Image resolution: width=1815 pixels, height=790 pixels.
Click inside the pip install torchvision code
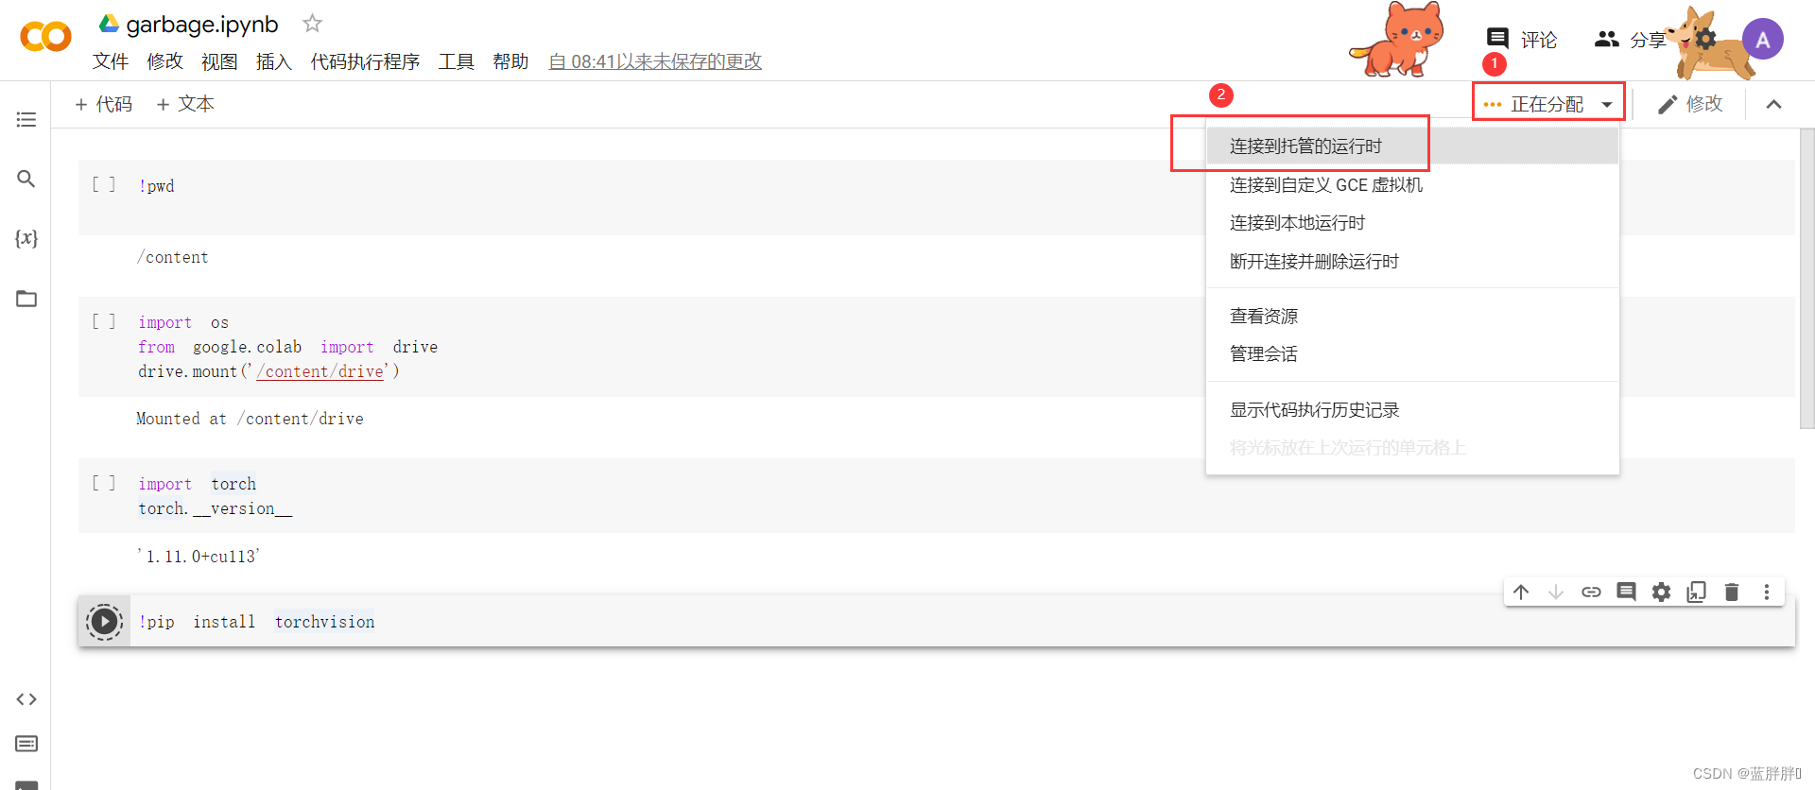[x=256, y=622]
